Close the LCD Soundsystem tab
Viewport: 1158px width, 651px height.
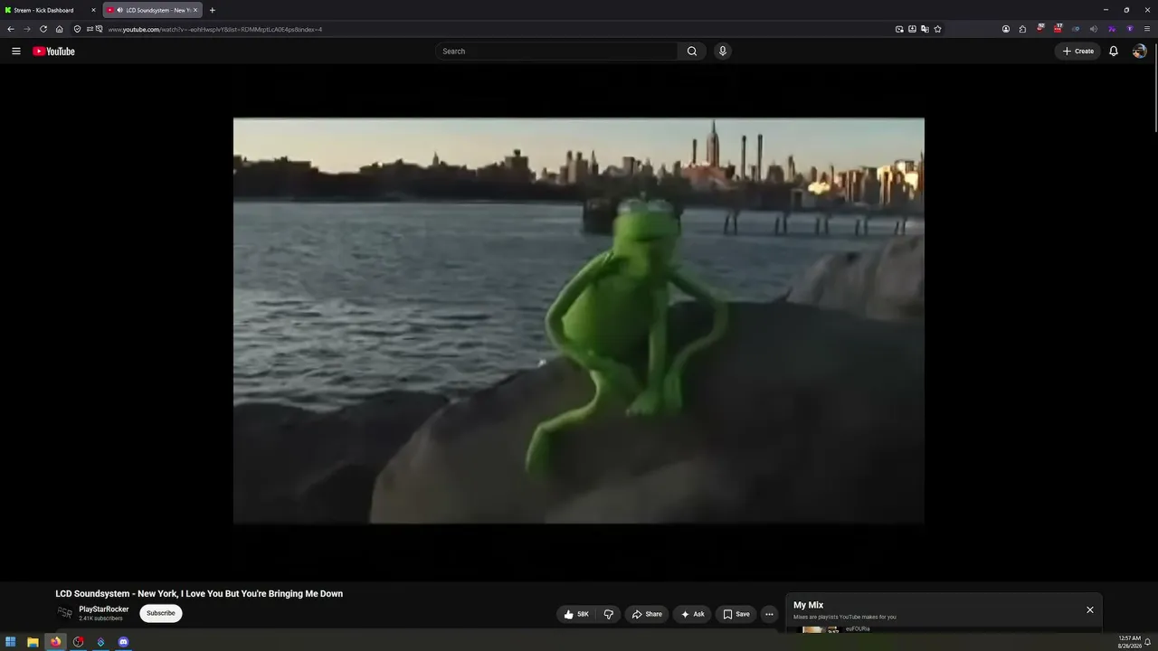(x=195, y=10)
